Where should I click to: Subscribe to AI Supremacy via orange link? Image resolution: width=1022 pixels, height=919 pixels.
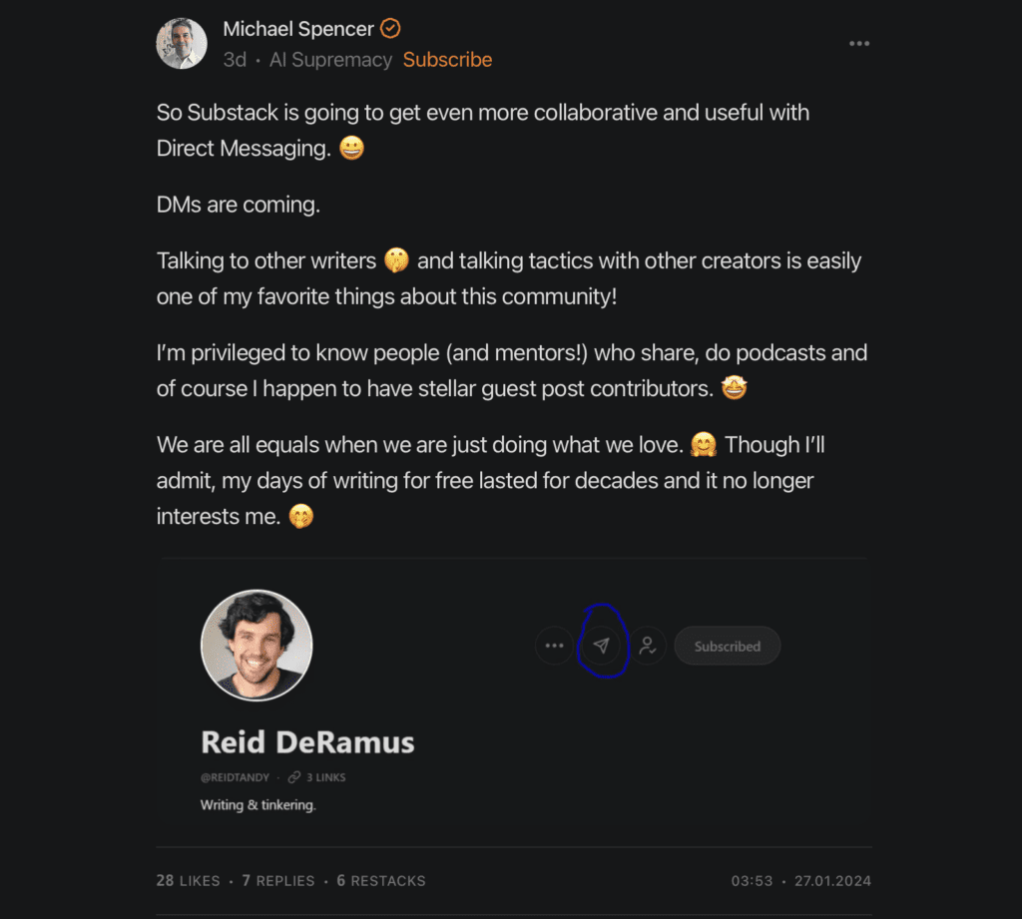click(447, 60)
